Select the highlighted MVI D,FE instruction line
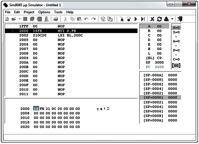Viewport: 199px width, 144px height. pos(71,31)
